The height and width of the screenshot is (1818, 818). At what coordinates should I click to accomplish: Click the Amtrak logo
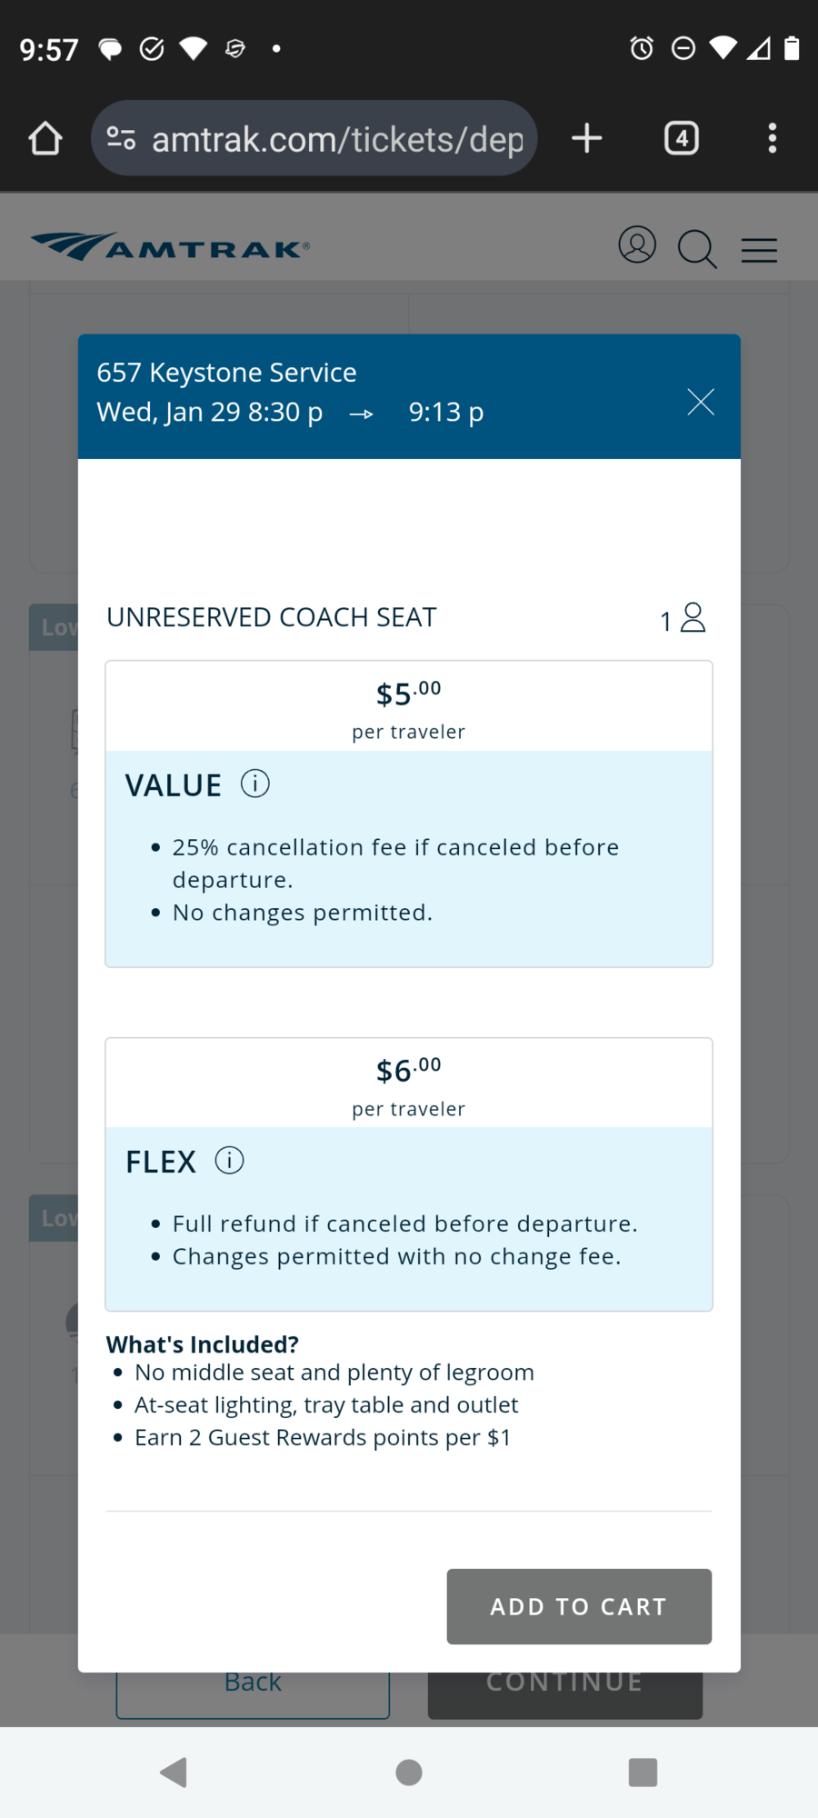click(x=170, y=246)
